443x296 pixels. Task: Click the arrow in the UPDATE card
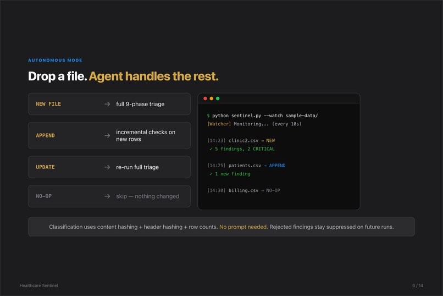[107, 167]
